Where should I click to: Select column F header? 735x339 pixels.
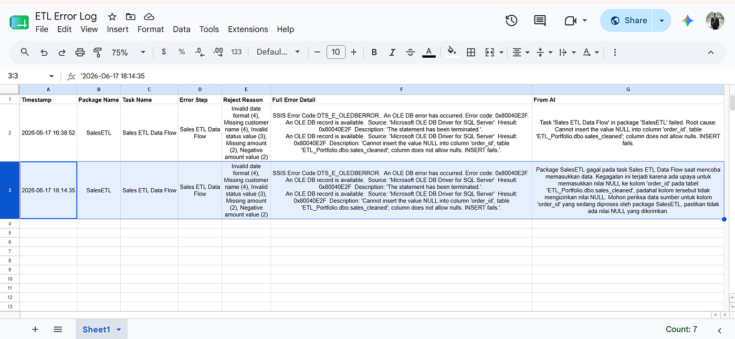pyautogui.click(x=401, y=89)
